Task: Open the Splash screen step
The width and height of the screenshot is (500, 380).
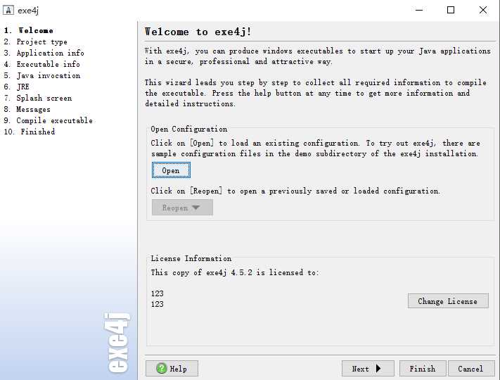Action: click(x=44, y=98)
